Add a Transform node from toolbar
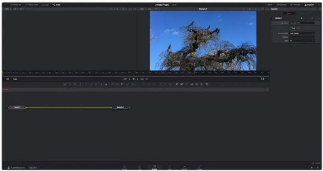 133,84
